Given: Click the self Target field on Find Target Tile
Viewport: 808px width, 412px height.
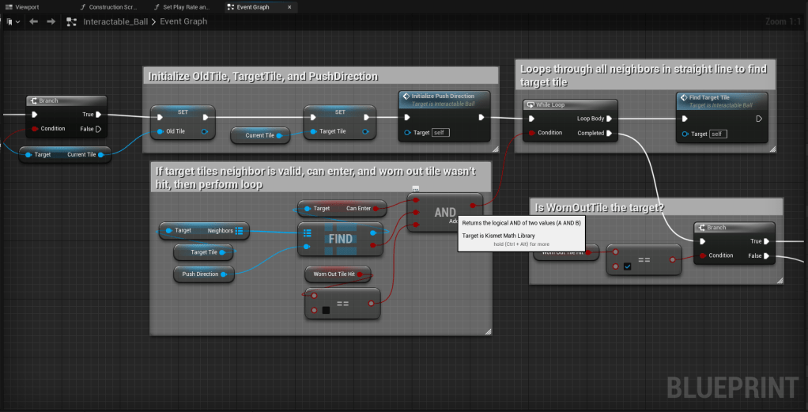Looking at the screenshot, I should click(719, 134).
